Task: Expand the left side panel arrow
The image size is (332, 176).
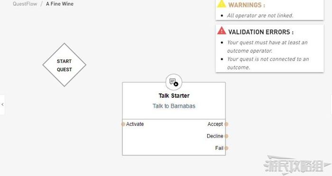Action: 2,105
